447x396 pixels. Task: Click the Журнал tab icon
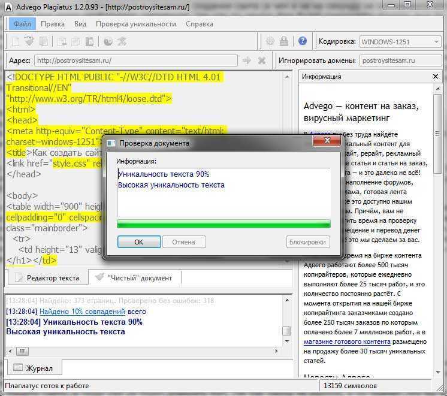coord(17,367)
